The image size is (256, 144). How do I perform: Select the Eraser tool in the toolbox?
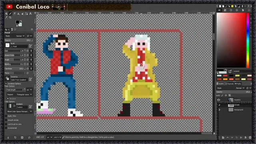(x=14, y=14)
